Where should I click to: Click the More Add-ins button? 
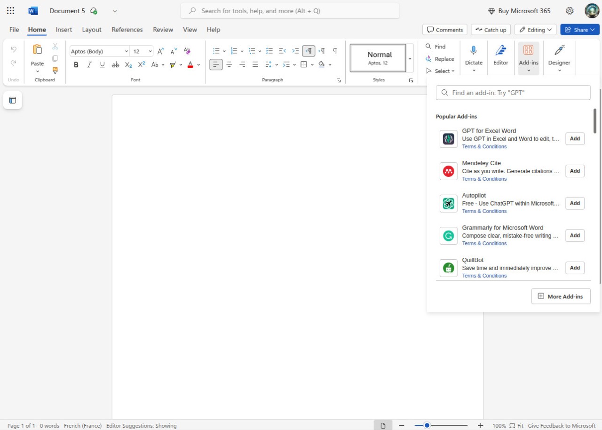coord(561,296)
